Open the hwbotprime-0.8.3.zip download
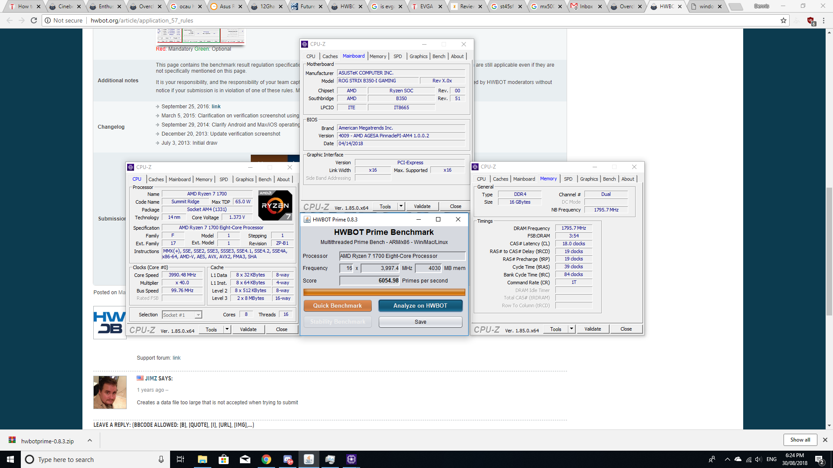The image size is (833, 468). pos(47,441)
